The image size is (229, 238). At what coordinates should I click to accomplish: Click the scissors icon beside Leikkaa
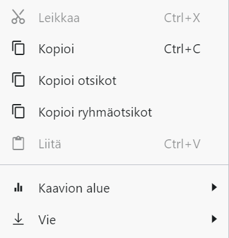pyautogui.click(x=18, y=17)
